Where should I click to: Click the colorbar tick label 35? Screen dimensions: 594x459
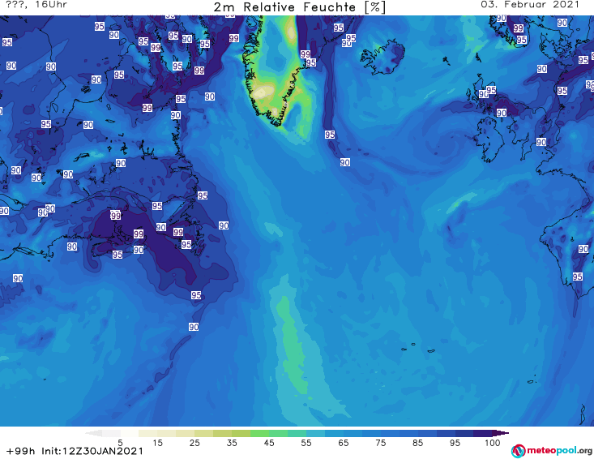232,443
